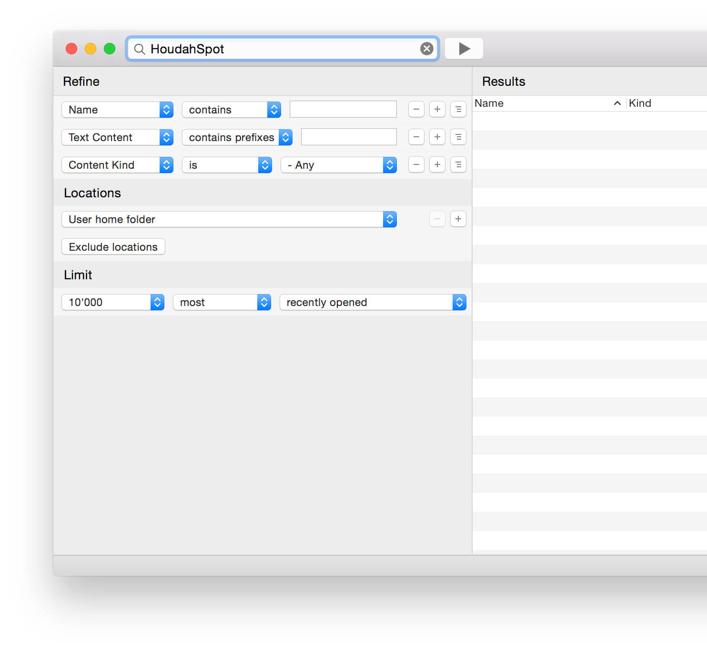
Task: Remove the Text Content criterion
Action: pyautogui.click(x=416, y=137)
